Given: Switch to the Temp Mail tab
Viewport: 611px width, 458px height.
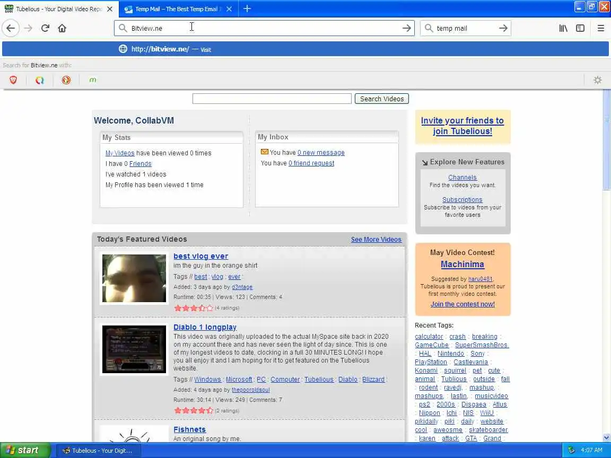Looking at the screenshot, I should (177, 8).
